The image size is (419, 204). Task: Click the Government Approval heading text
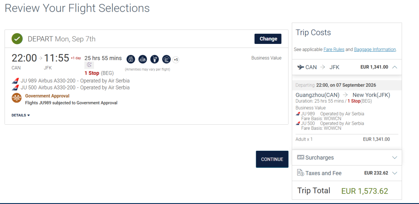pos(47,96)
